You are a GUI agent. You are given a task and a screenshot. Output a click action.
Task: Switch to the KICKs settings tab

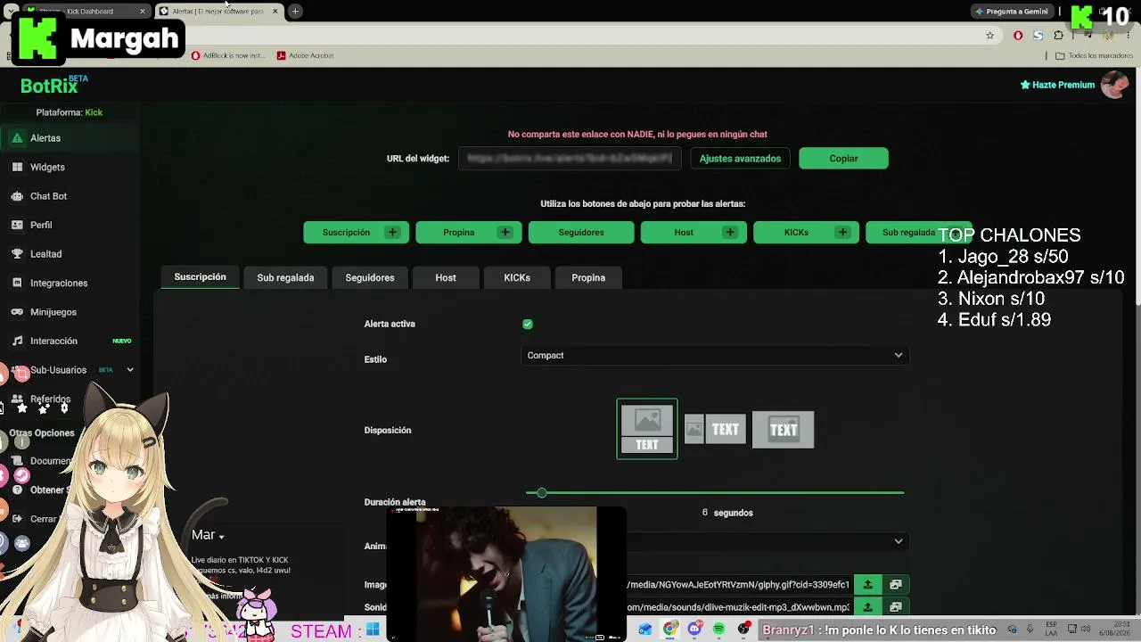click(x=517, y=277)
